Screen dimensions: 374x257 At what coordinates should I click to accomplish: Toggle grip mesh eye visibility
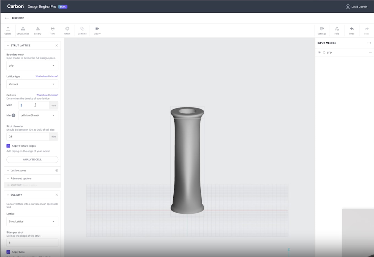[319, 52]
